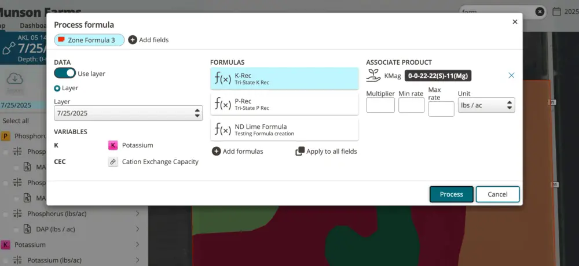The image size is (579, 266).
Task: Click the Cation Exchange Capacity variable icon
Action: coord(113,162)
